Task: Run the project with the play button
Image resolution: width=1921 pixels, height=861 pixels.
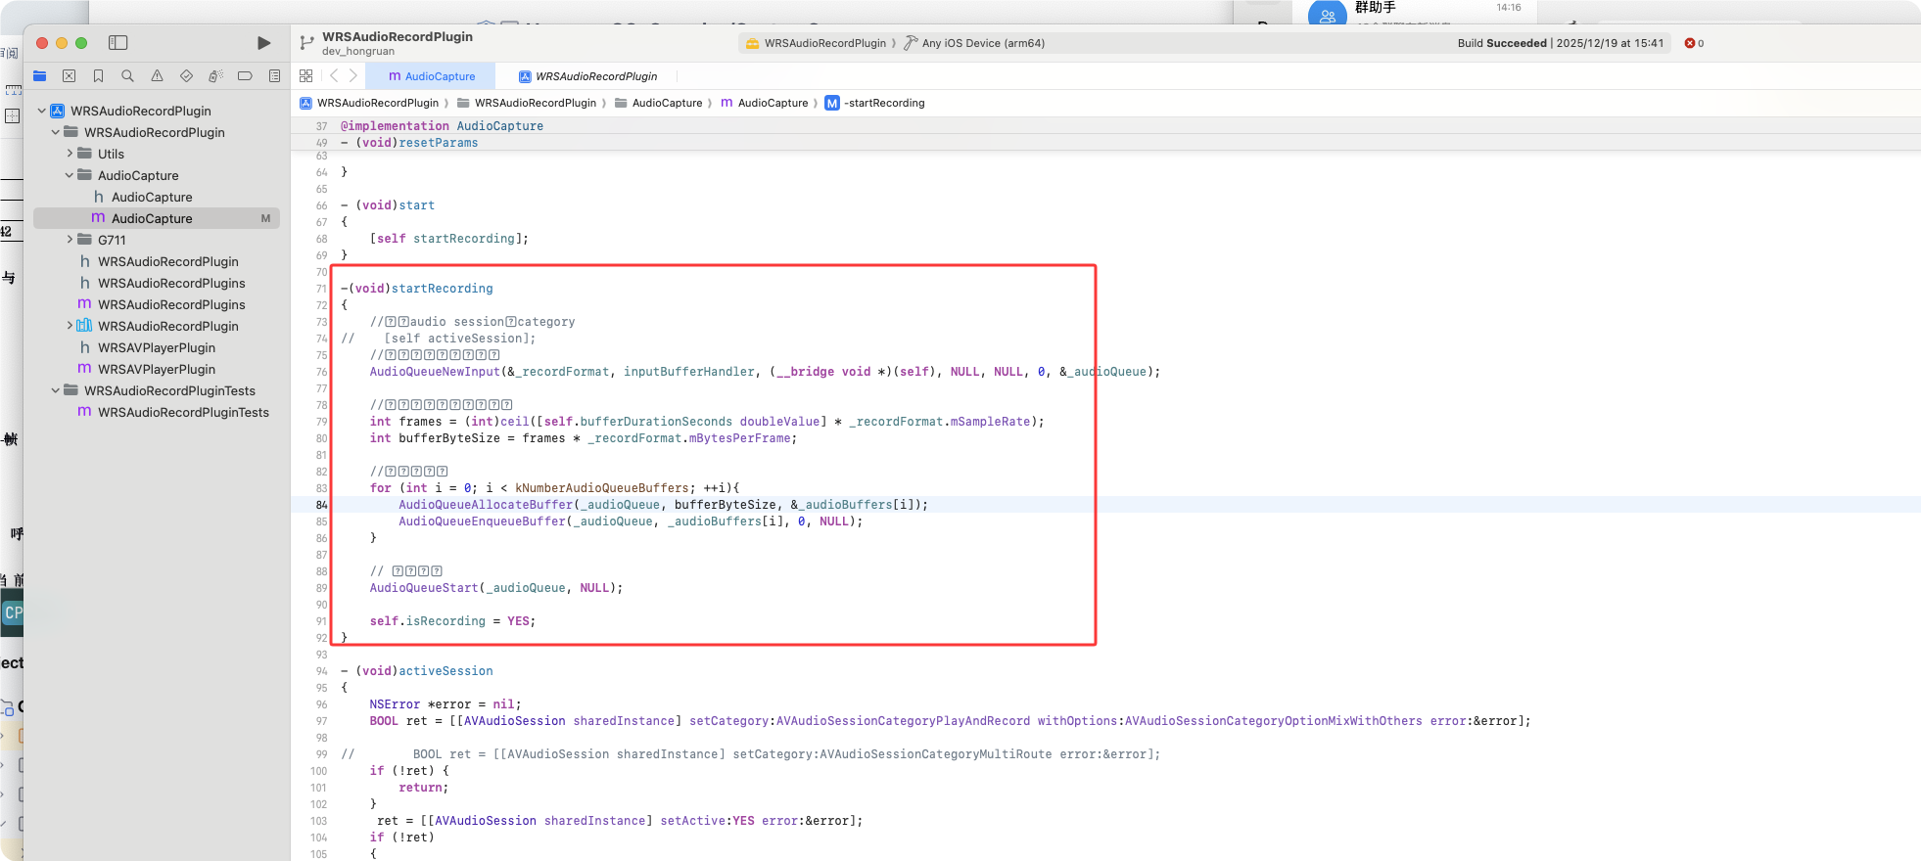Action: click(x=263, y=43)
